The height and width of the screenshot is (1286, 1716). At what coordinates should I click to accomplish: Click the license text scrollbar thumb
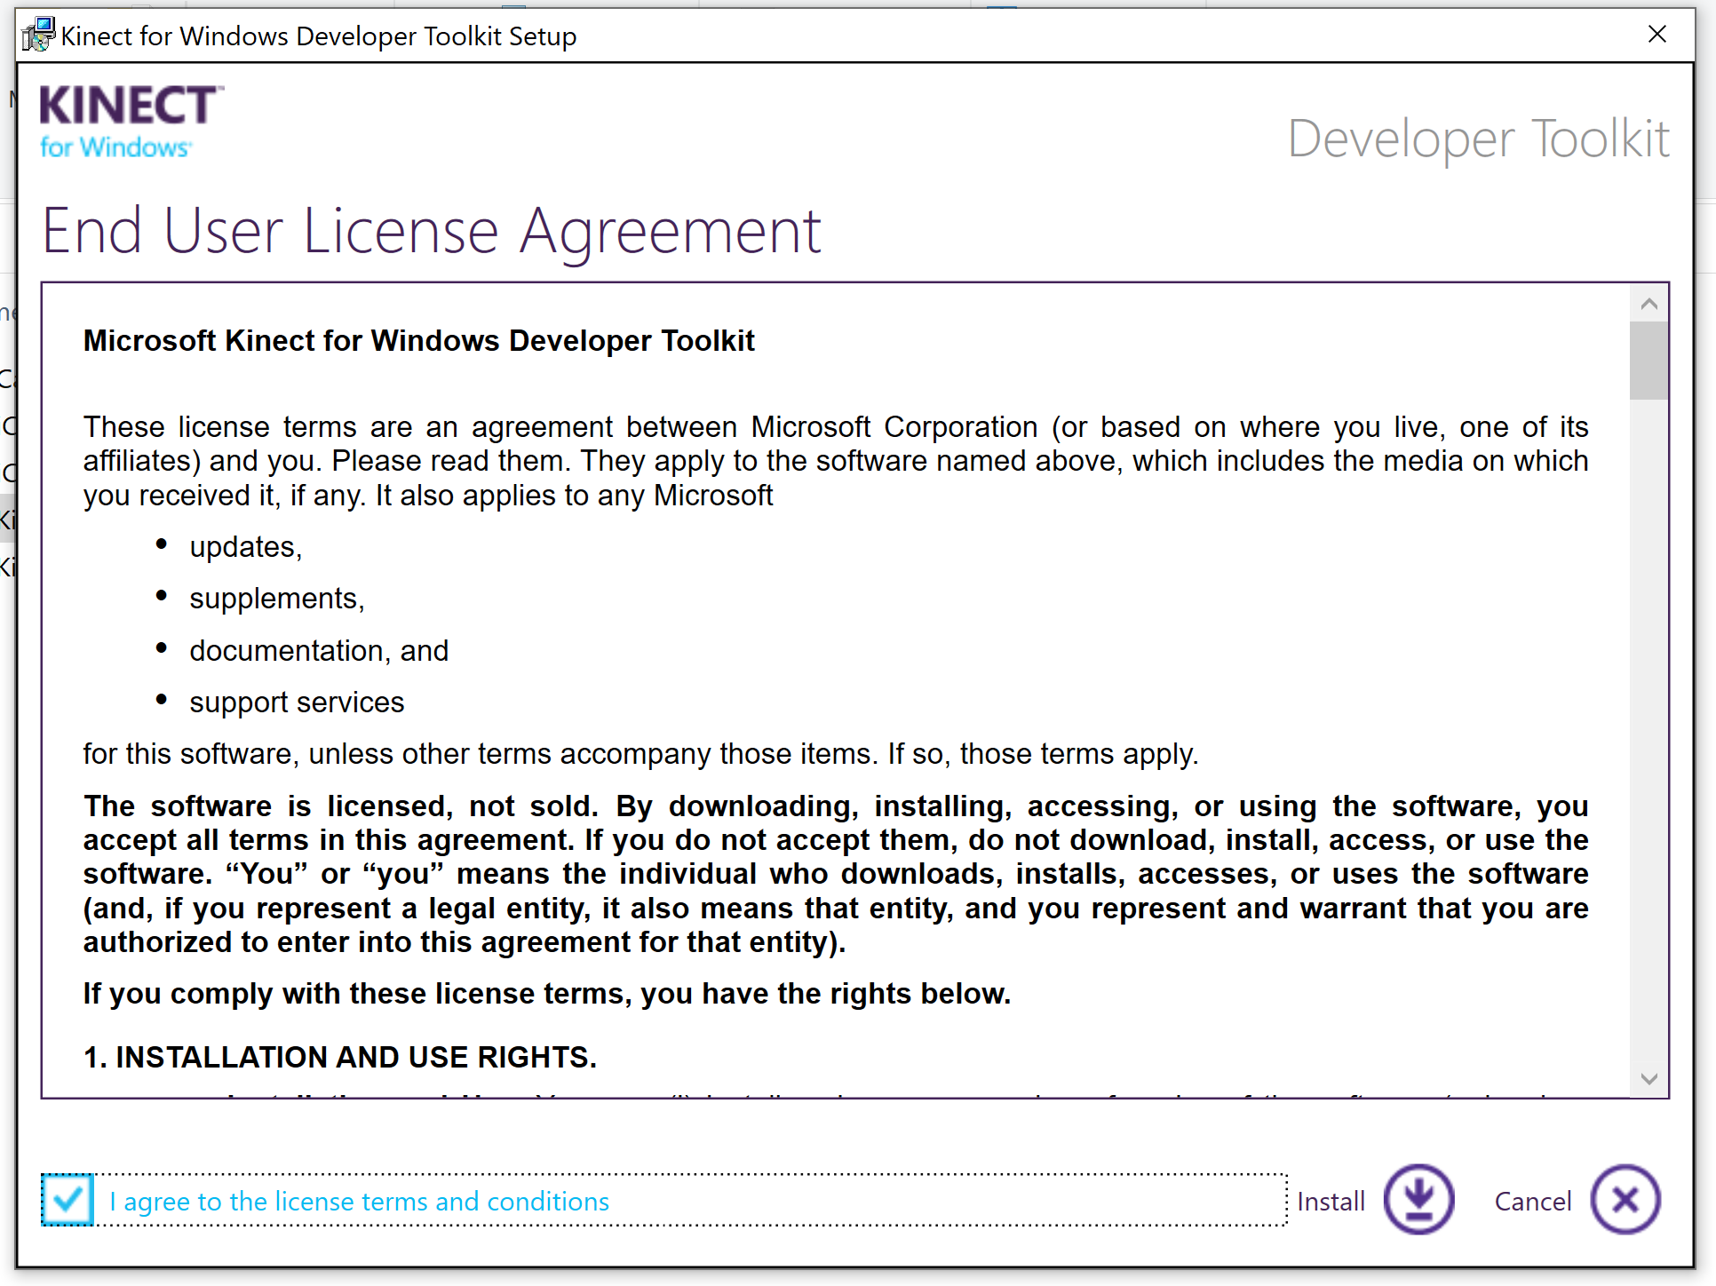coord(1649,361)
